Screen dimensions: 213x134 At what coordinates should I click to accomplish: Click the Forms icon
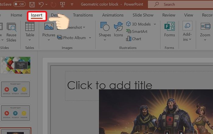coord(169,26)
